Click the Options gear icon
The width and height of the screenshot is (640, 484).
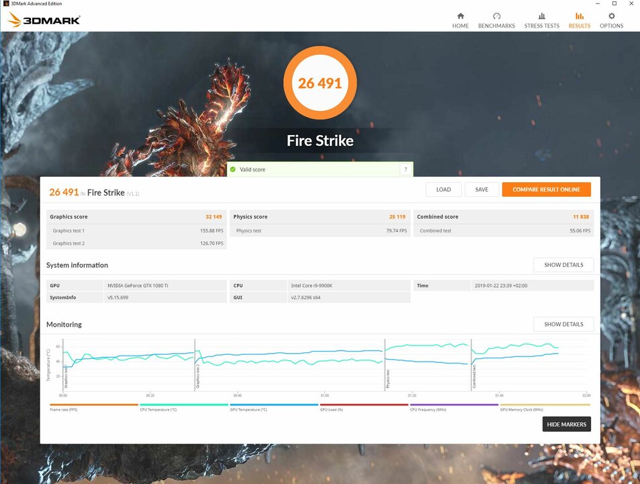[x=611, y=16]
